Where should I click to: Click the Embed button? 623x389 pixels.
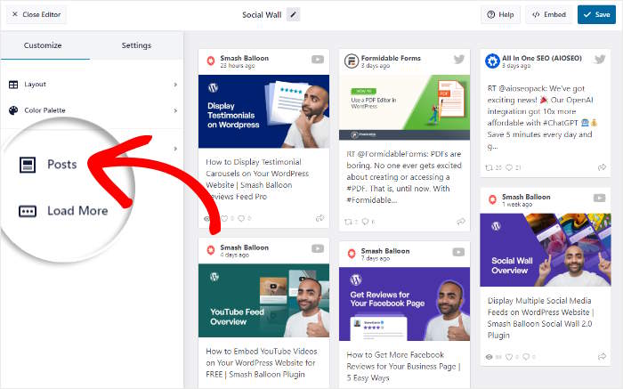(x=549, y=15)
